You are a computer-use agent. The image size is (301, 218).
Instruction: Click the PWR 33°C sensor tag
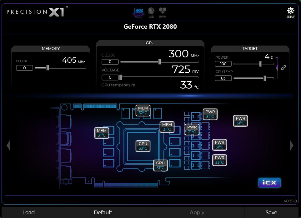[219, 160]
